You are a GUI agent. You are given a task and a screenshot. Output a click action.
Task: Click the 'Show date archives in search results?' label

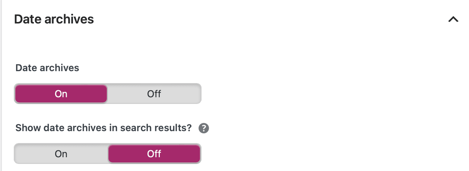click(x=104, y=128)
